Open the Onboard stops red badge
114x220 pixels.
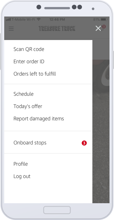(84, 143)
